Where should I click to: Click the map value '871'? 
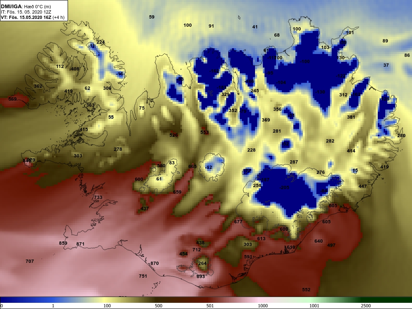click(80, 244)
